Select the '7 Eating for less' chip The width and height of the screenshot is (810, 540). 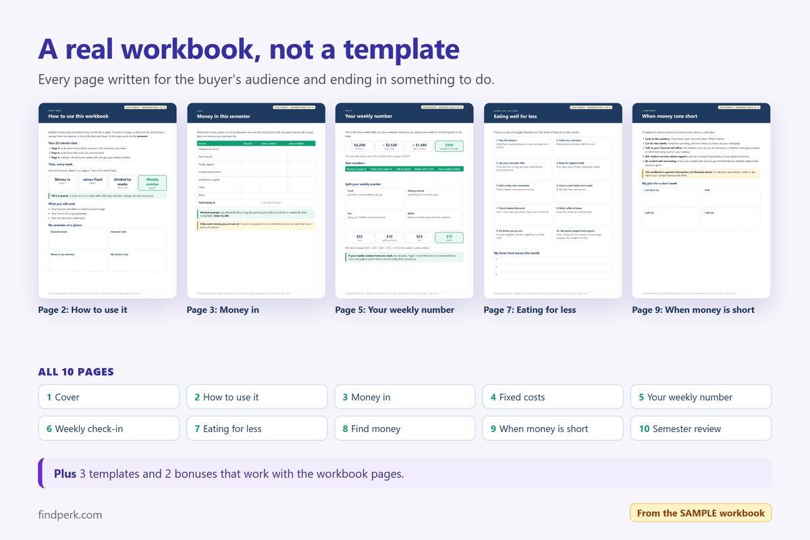[x=257, y=429]
